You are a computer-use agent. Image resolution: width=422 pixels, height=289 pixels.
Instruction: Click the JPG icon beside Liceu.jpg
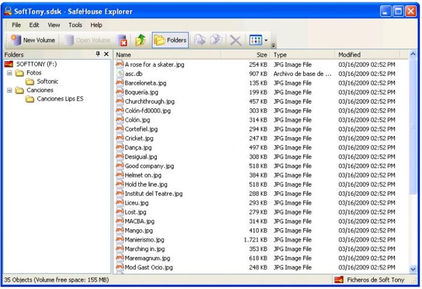click(x=120, y=203)
